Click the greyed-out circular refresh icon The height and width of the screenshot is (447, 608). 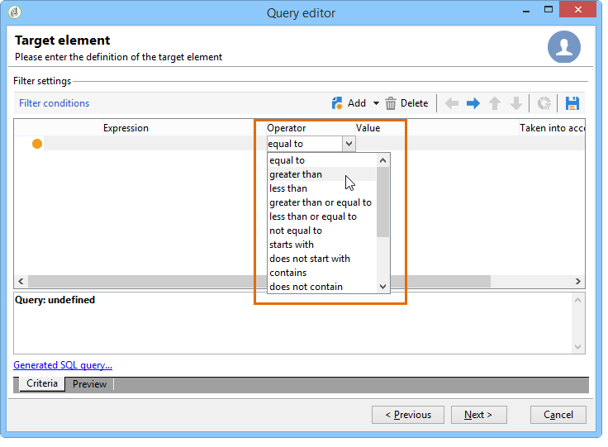point(544,103)
